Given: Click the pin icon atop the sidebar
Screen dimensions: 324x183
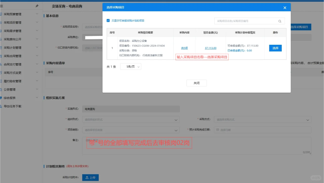Looking at the screenshot, I should (37, 6).
